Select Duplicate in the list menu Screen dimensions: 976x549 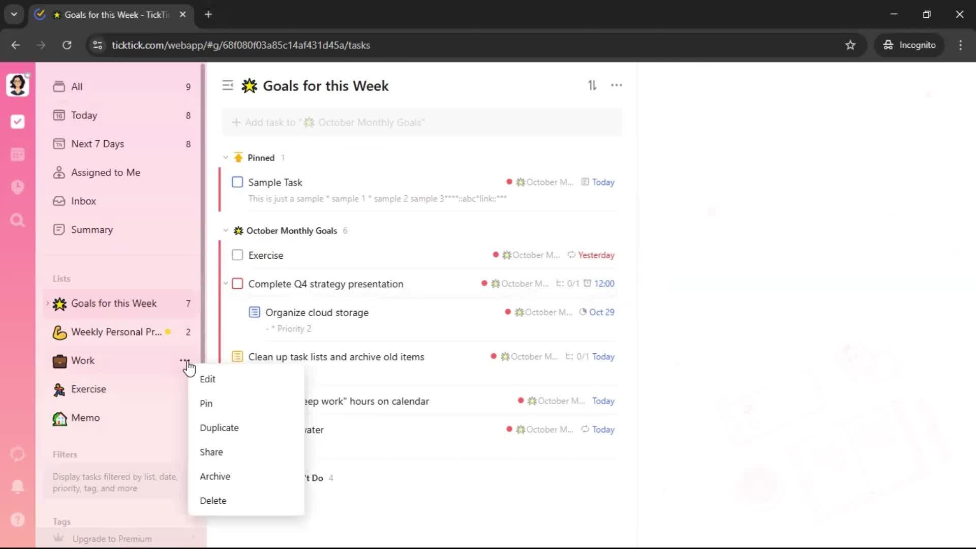point(219,428)
